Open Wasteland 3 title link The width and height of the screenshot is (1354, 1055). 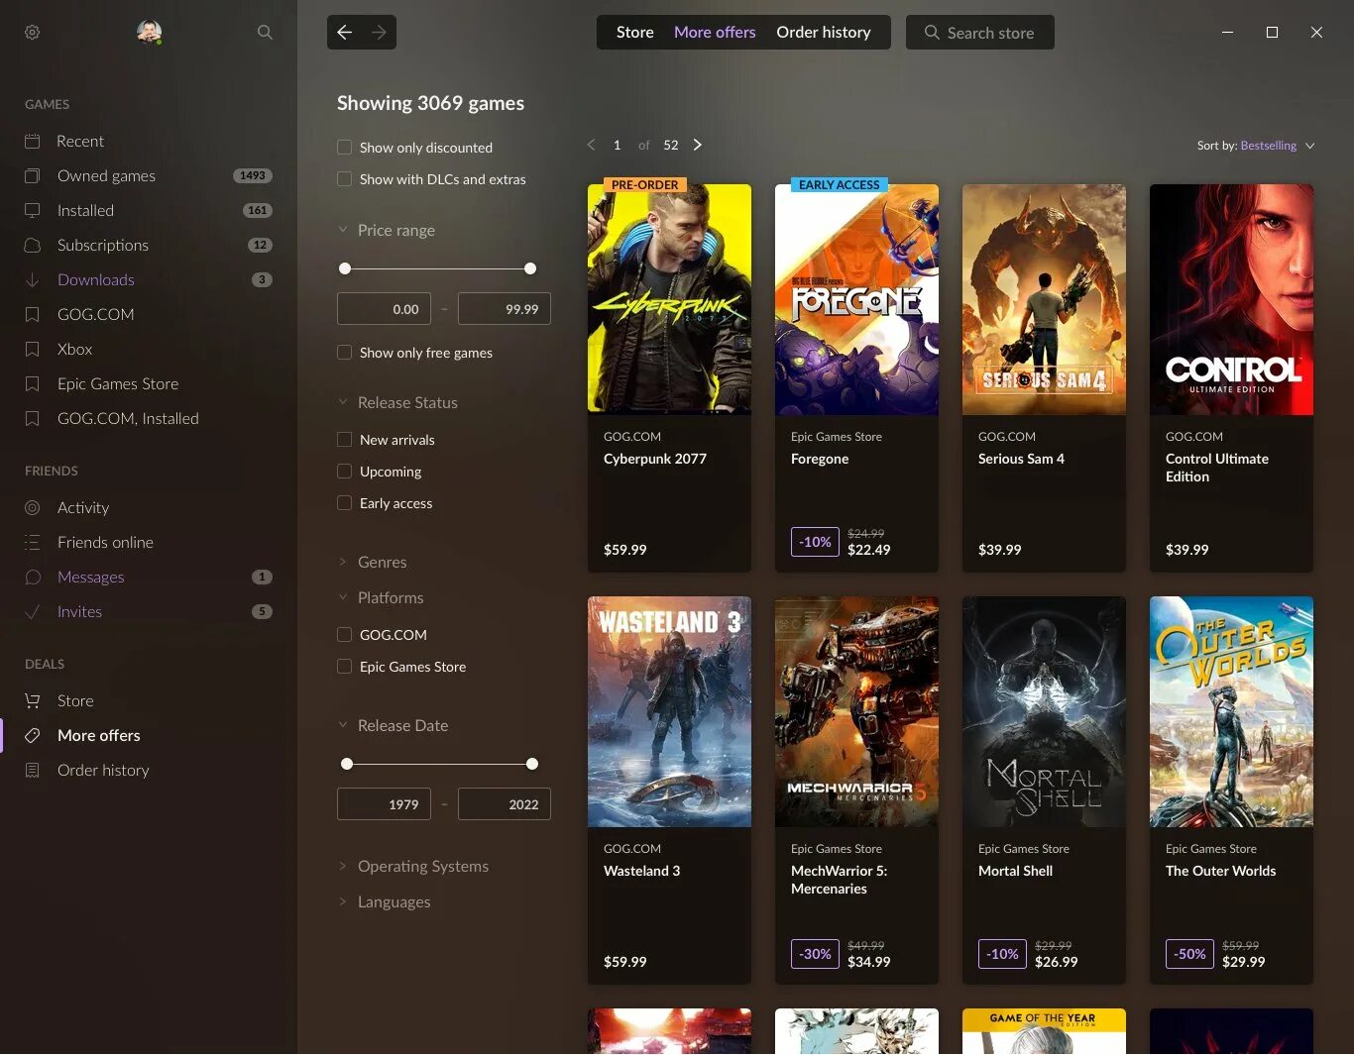(x=642, y=871)
